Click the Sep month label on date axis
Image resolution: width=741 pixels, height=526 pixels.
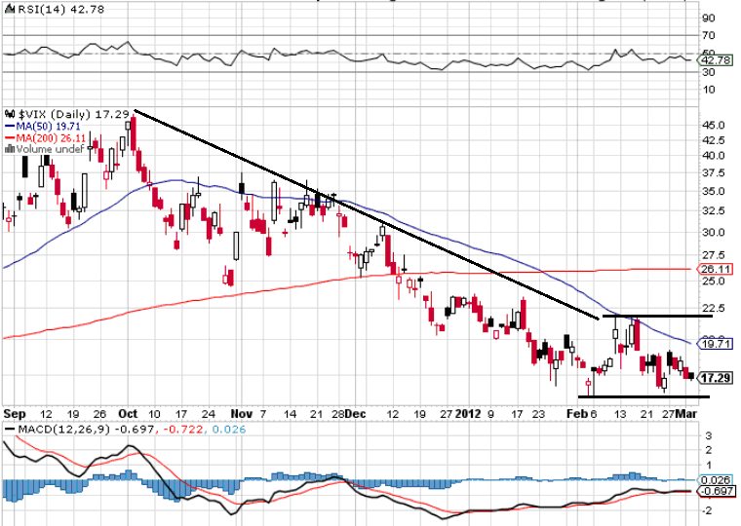coord(15,414)
